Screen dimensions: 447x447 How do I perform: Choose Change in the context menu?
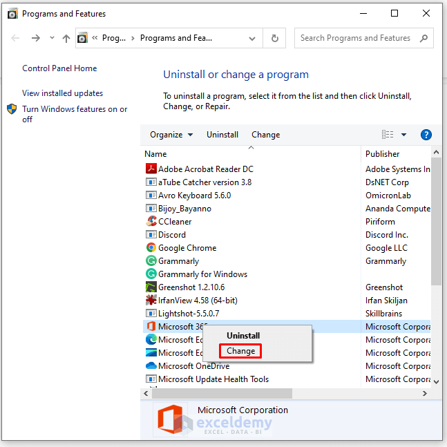coord(240,351)
